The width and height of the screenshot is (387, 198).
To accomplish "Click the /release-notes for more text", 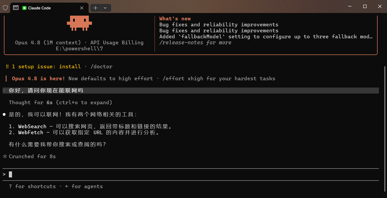I will (195, 42).
